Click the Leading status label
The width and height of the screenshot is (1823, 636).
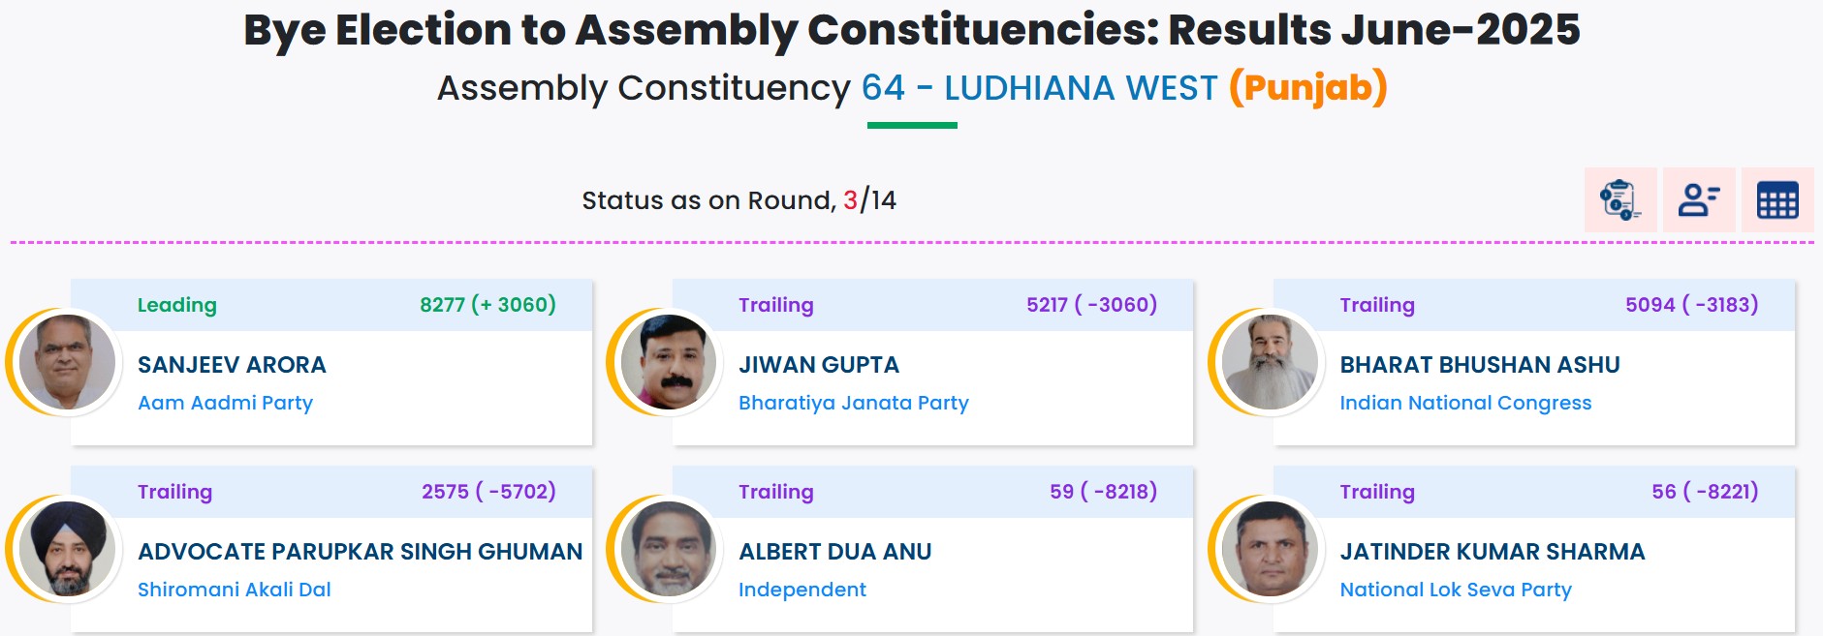175,304
